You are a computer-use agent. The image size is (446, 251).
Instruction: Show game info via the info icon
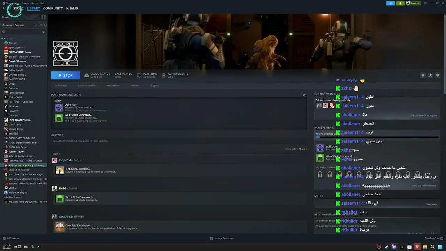[430, 75]
